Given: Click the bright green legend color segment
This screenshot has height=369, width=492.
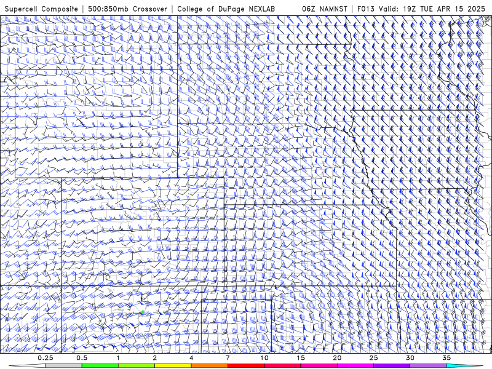Looking at the screenshot, I should 100,366.
